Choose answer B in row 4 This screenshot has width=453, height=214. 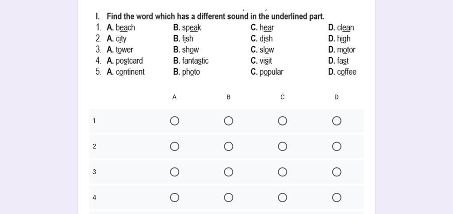[228, 198]
